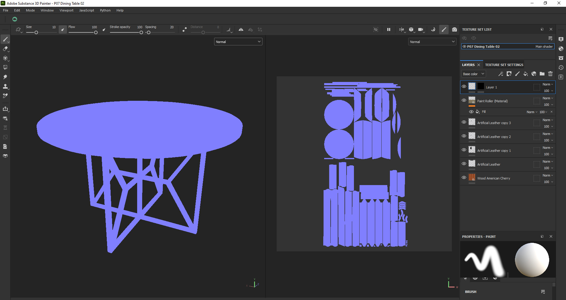Open the Mode menu
This screenshot has height=300, width=566.
point(30,10)
